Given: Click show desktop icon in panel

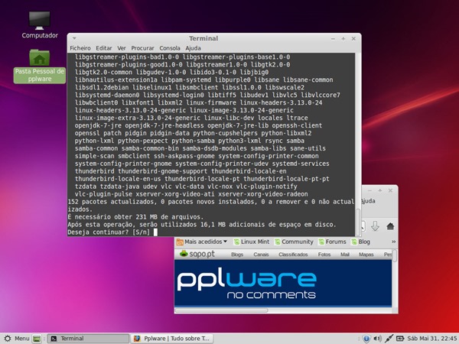Looking at the screenshot, I should [37, 339].
